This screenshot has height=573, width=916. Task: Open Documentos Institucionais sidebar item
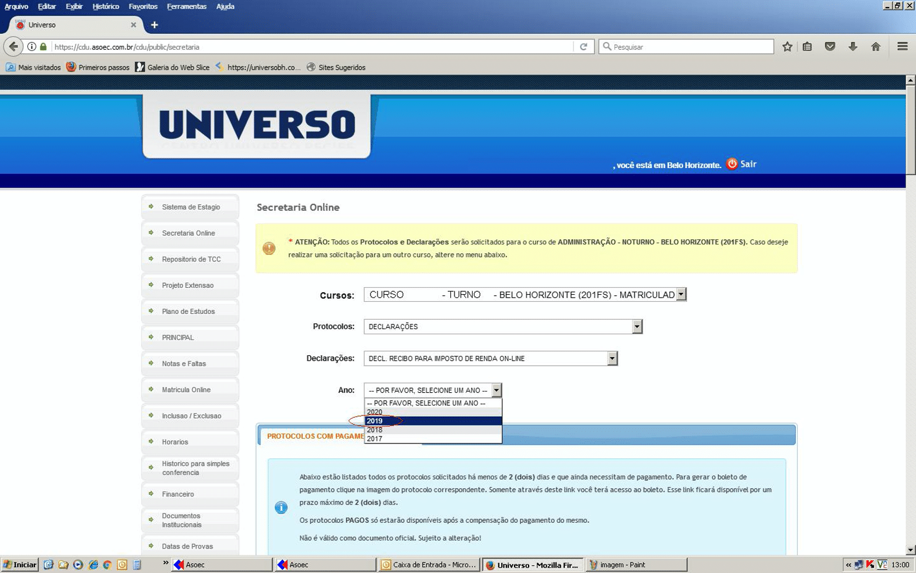pos(190,520)
